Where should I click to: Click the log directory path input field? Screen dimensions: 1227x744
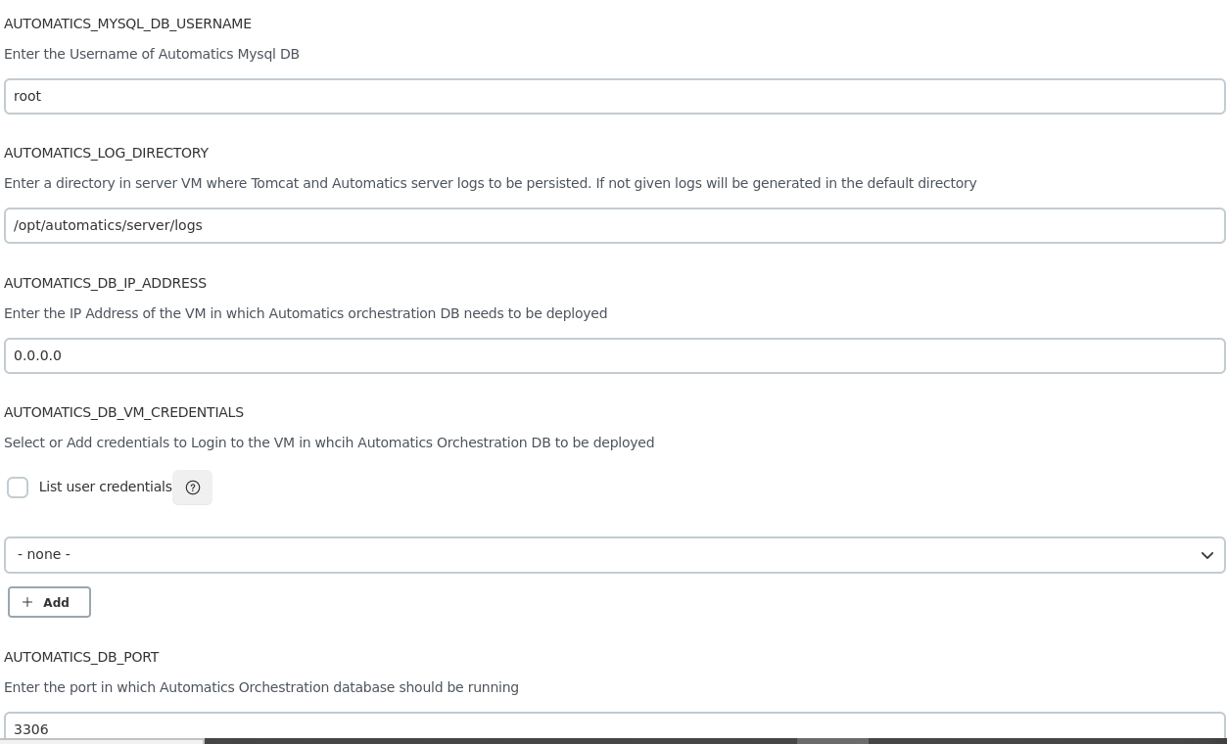pos(614,226)
